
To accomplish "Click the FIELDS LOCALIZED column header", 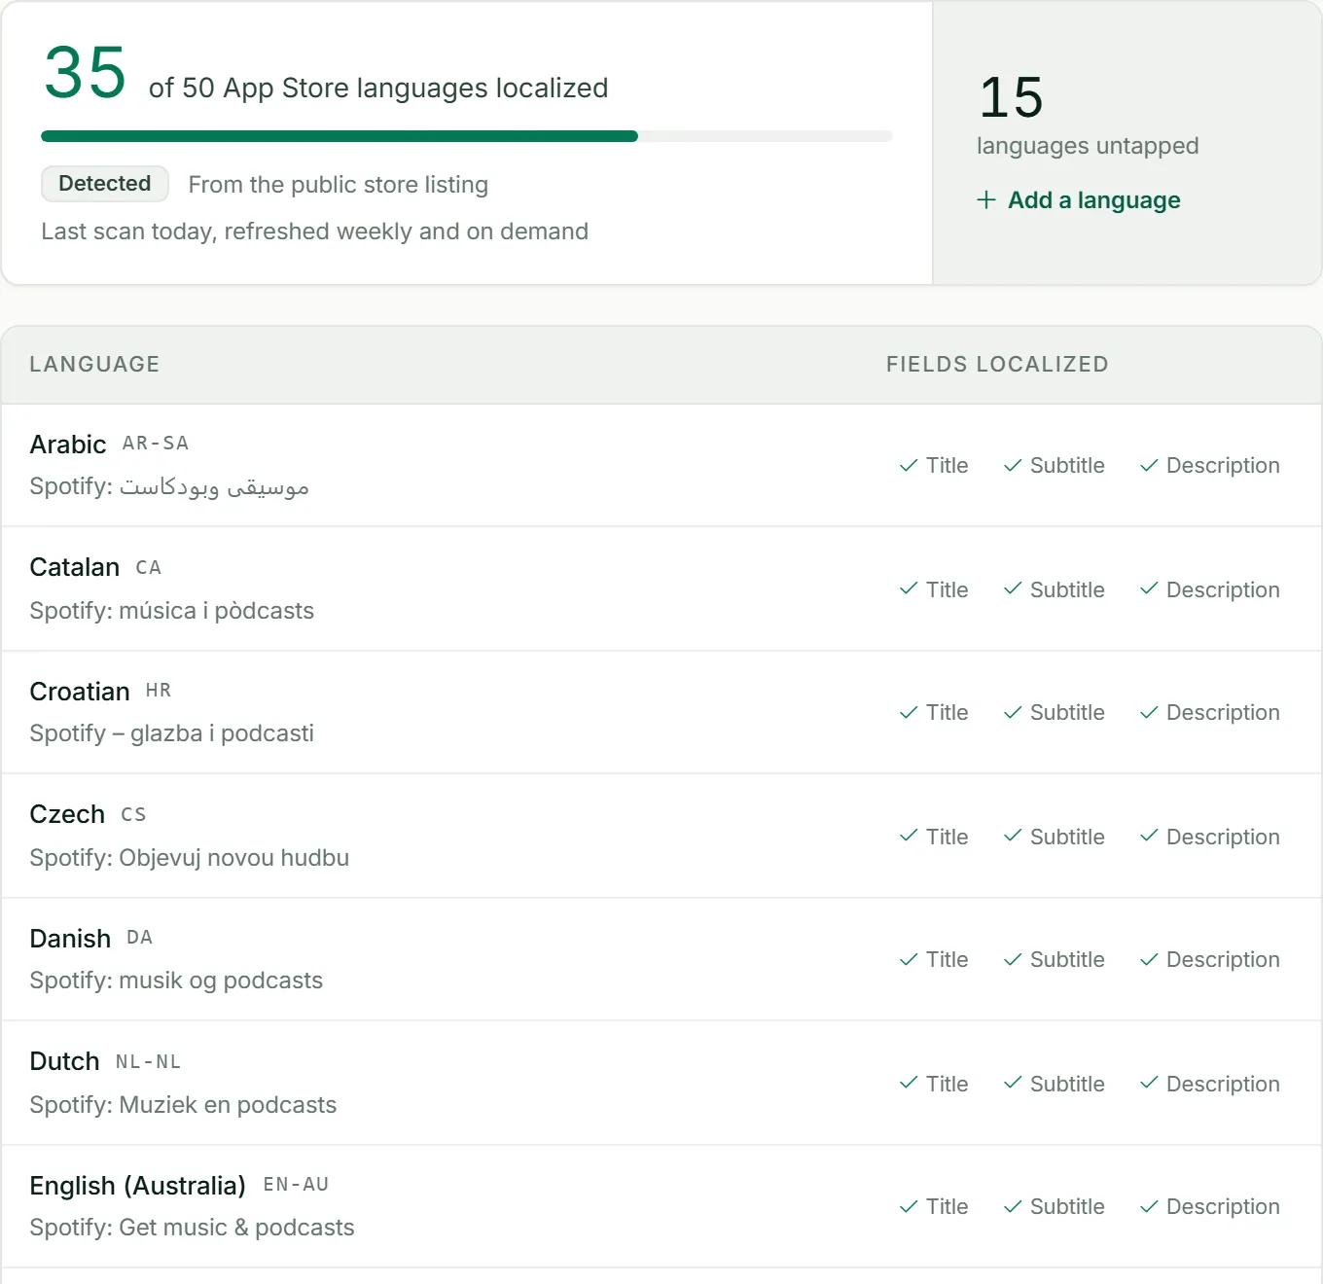I will coord(997,364).
